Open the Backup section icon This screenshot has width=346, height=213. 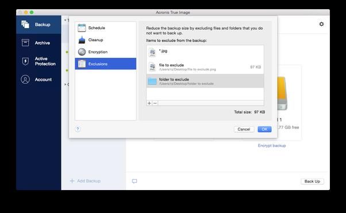pyautogui.click(x=25, y=25)
